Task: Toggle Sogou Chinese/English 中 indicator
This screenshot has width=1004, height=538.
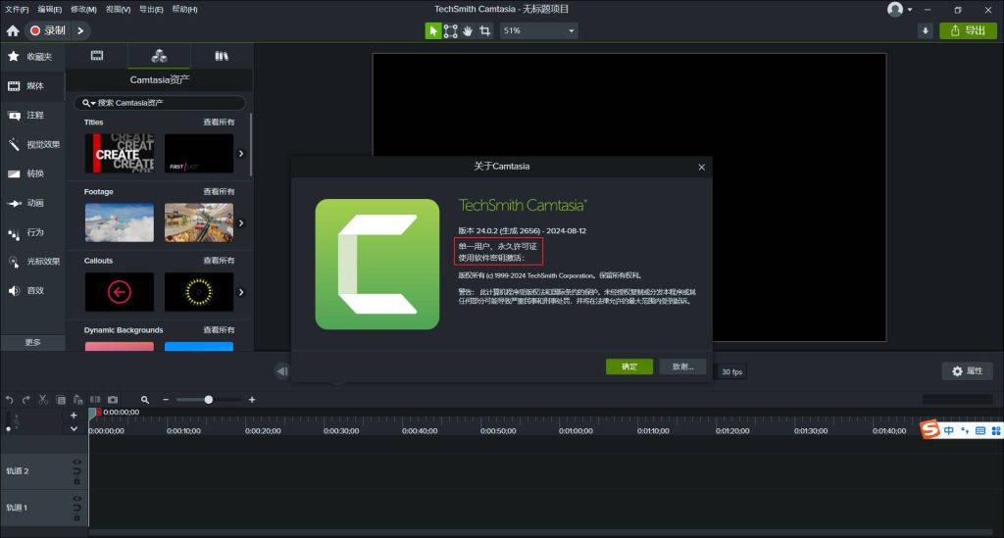Action: (x=949, y=430)
